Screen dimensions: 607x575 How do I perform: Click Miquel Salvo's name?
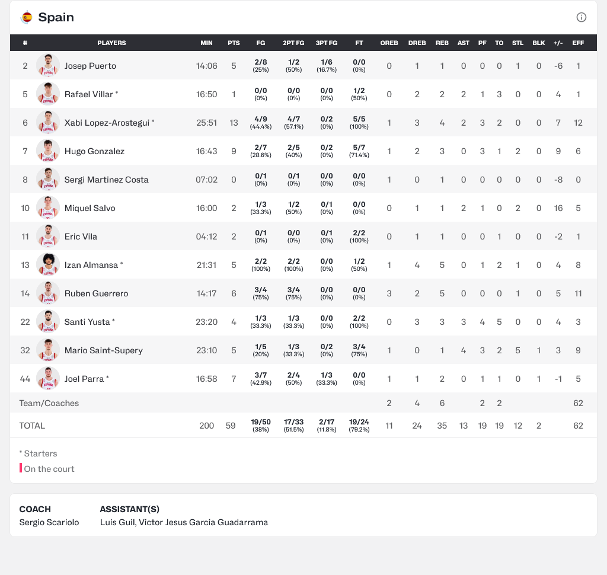pos(90,208)
